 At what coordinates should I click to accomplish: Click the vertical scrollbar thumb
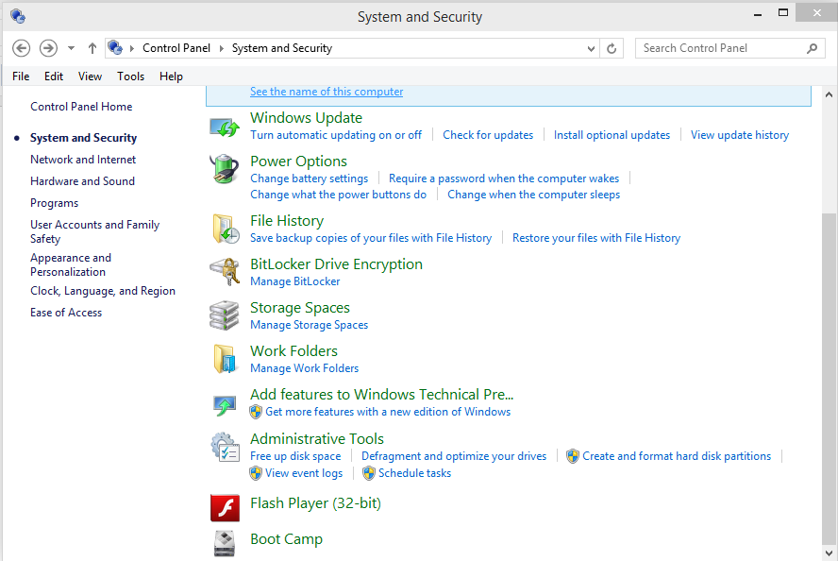829,378
